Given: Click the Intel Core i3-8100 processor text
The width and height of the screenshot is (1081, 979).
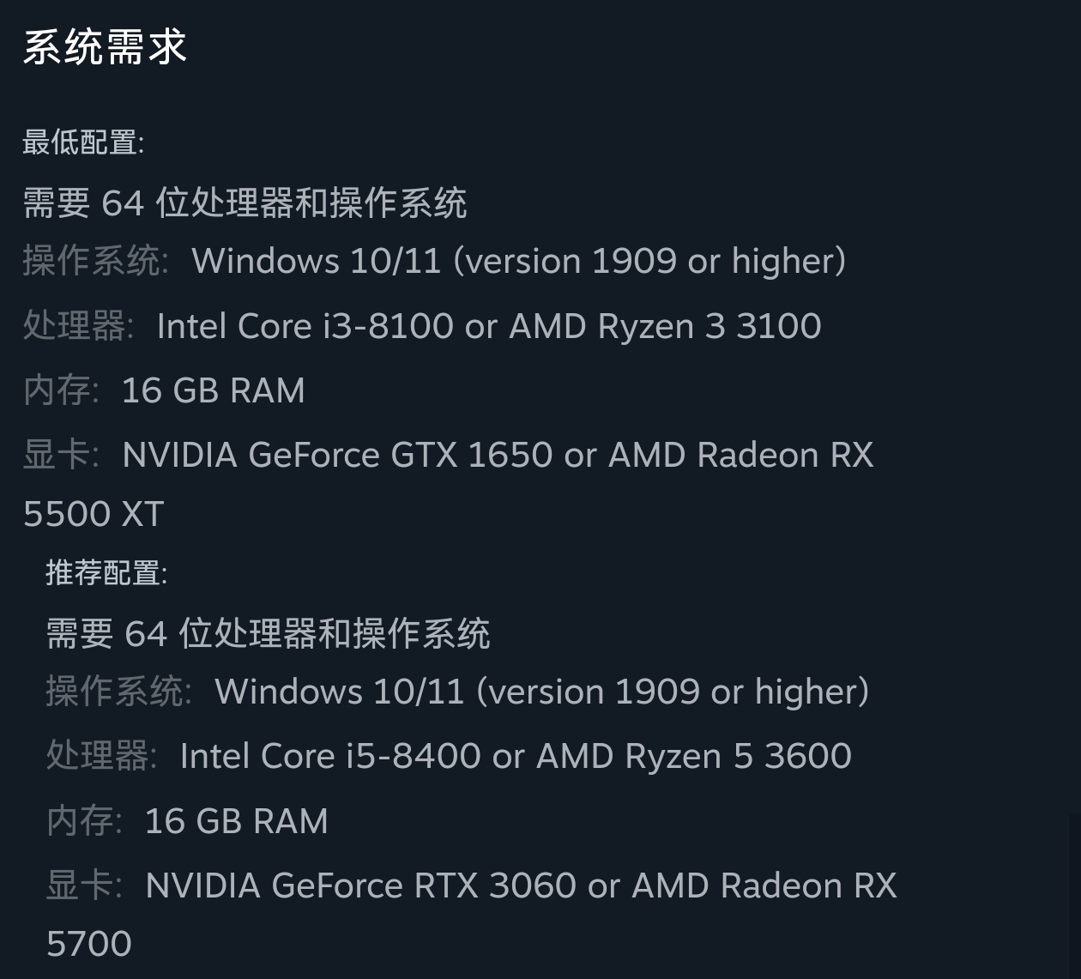Looking at the screenshot, I should tap(305, 326).
